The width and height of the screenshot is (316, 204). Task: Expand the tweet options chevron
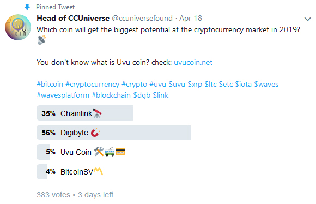pos(307,19)
